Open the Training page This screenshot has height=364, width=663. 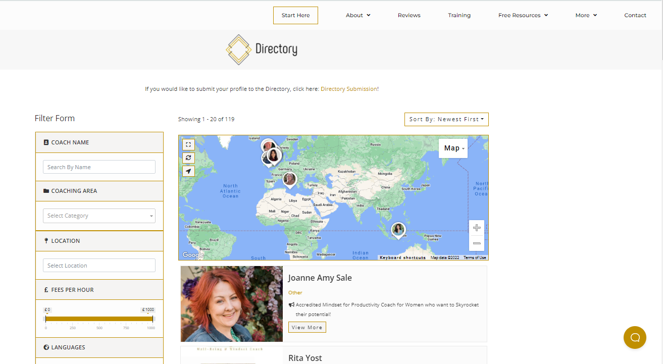point(459,15)
